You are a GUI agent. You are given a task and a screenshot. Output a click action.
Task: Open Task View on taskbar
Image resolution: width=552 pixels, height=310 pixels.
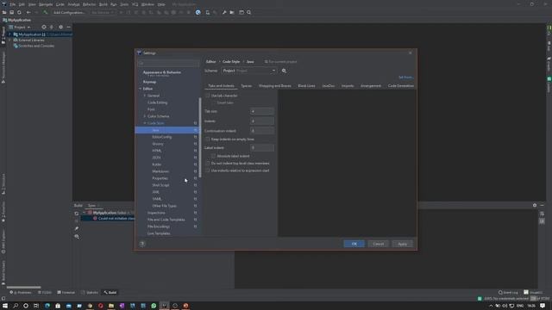coord(36,306)
